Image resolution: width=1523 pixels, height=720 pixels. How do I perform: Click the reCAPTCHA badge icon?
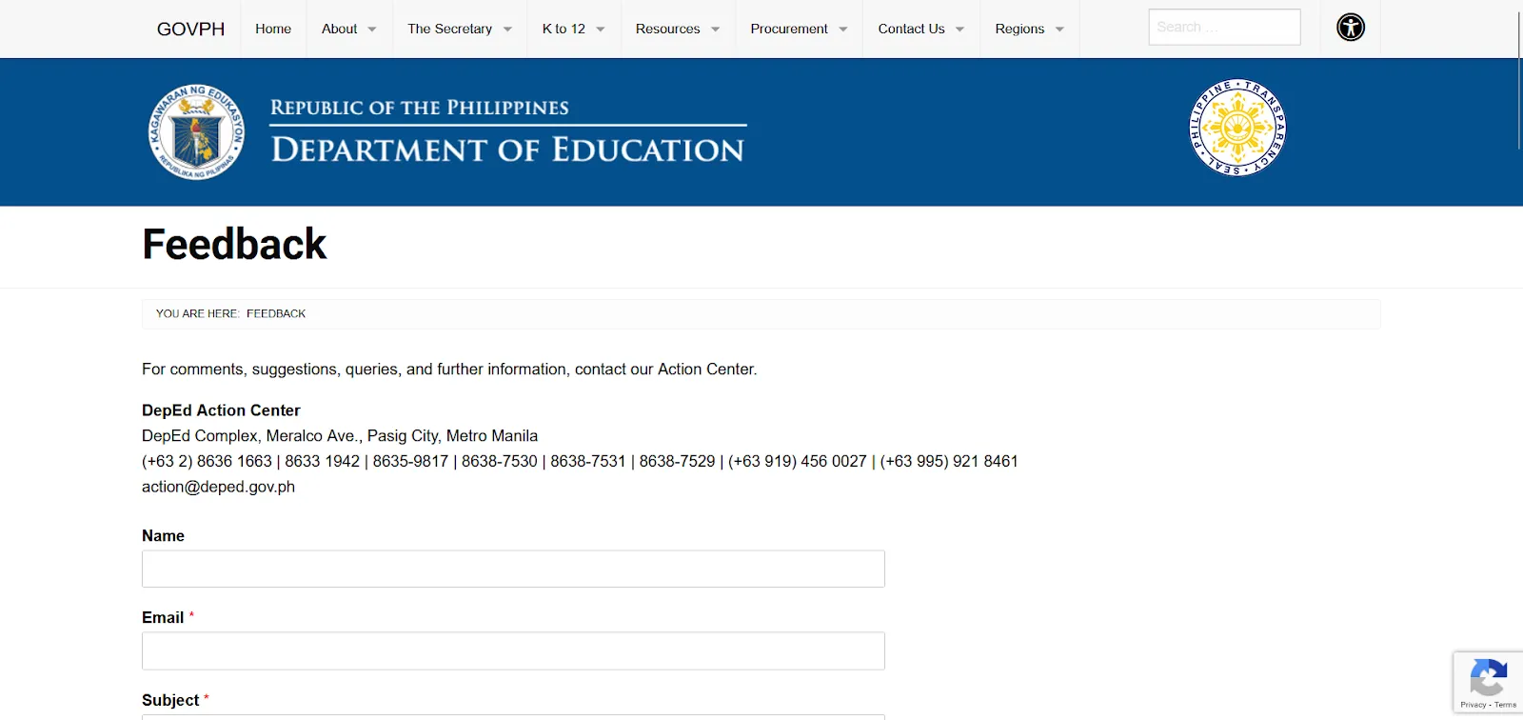[x=1488, y=678]
